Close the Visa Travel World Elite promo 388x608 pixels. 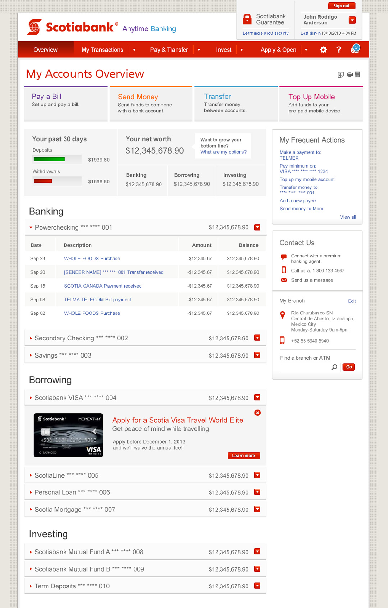[258, 413]
